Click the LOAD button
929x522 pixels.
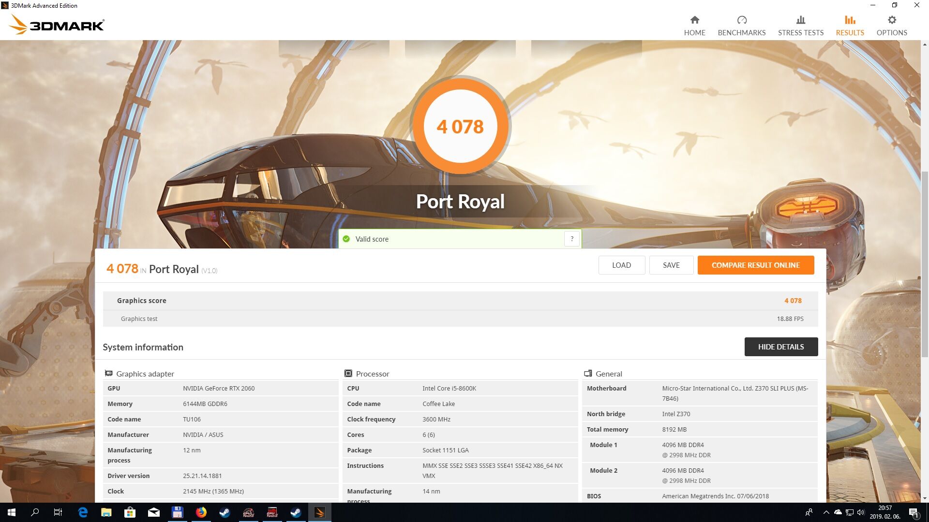(x=621, y=265)
